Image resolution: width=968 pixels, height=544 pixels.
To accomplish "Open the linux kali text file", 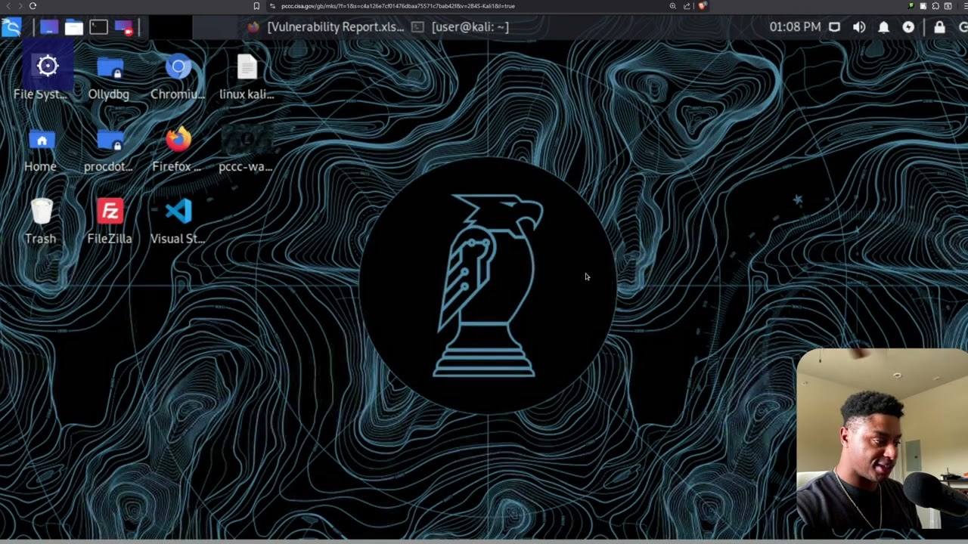I will 247,77.
